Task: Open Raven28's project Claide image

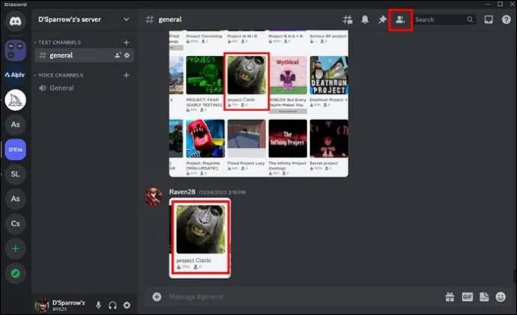Action: pos(200,238)
